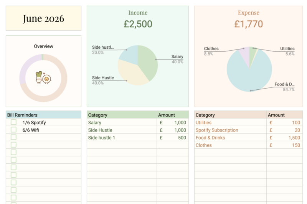The height and width of the screenshot is (204, 307).
Task: Check the box beside "1/6 Spotify"
Action: click(x=13, y=122)
